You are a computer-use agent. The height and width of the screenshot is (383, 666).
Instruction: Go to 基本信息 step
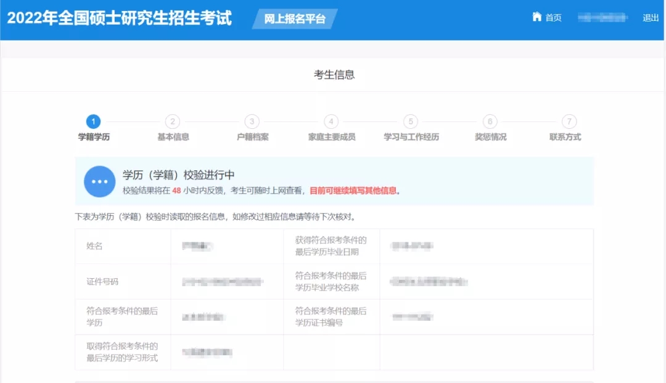[x=173, y=137]
